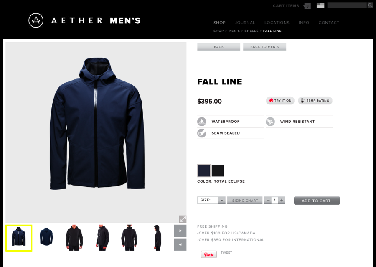This screenshot has width=376, height=267.
Task: Open the Size dropdown
Action: (x=211, y=200)
